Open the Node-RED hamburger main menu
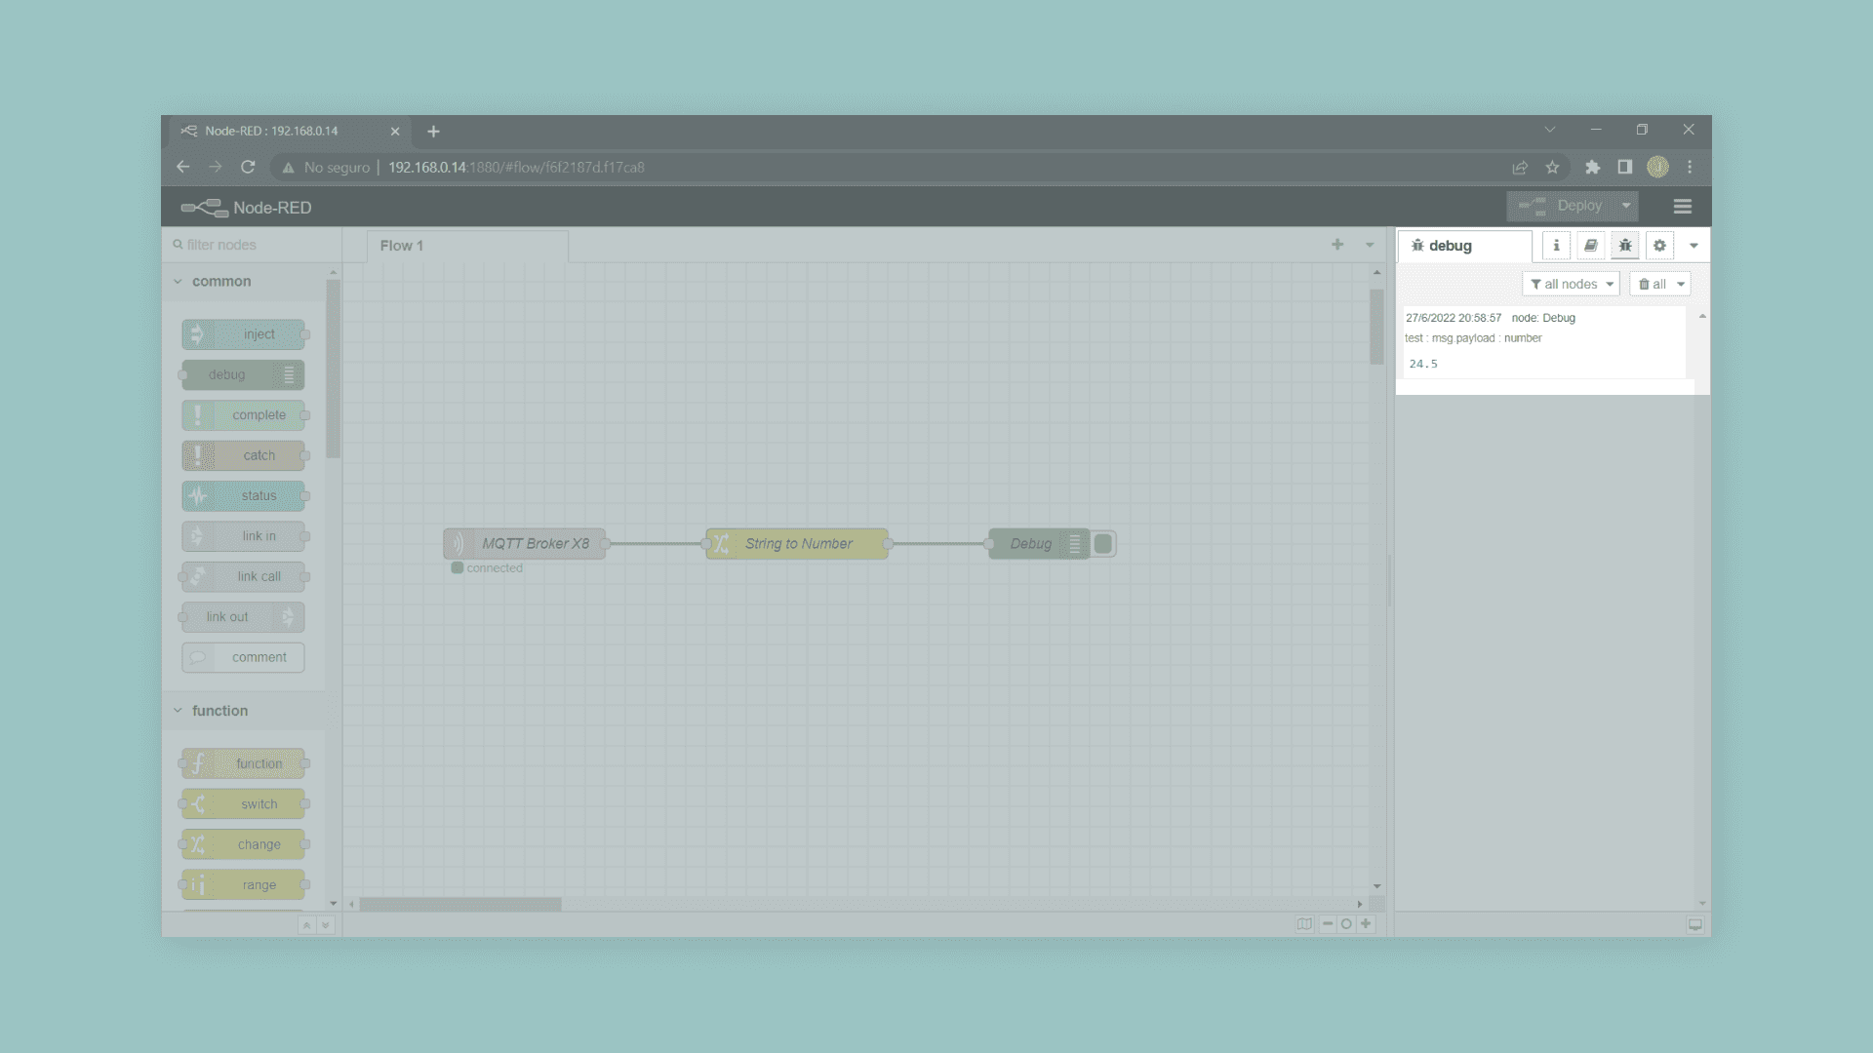Viewport: 1873px width, 1053px height. click(x=1682, y=207)
